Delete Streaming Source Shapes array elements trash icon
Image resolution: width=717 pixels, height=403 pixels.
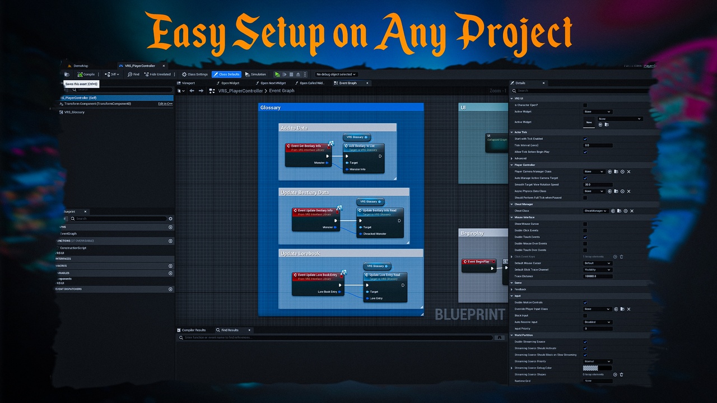[x=621, y=374]
